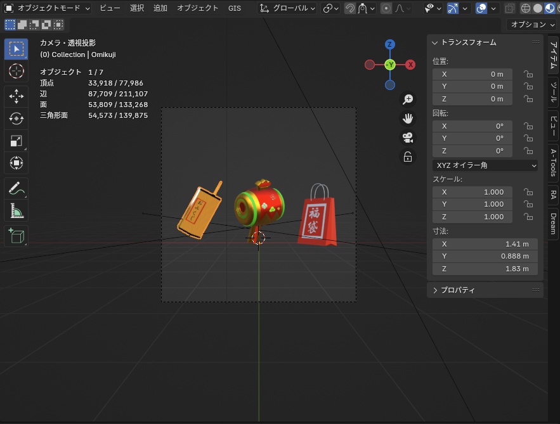Choose the Scale tool
The image size is (560, 424).
(16, 141)
